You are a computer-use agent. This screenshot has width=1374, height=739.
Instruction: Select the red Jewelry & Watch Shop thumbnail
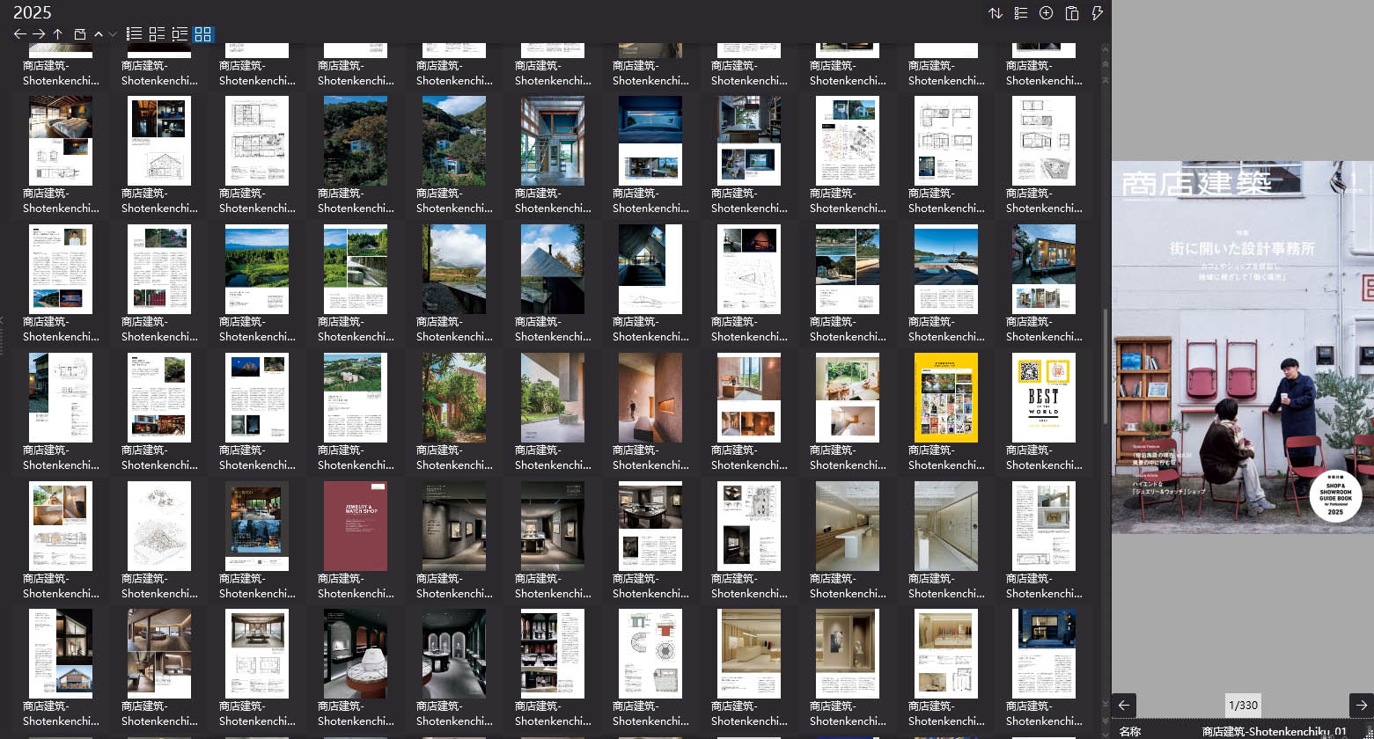356,526
